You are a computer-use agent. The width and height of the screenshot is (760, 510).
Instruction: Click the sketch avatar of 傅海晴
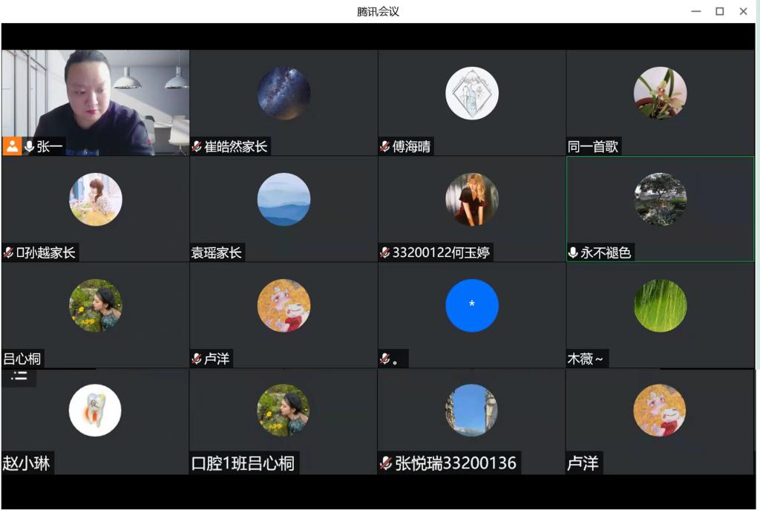[x=471, y=93]
